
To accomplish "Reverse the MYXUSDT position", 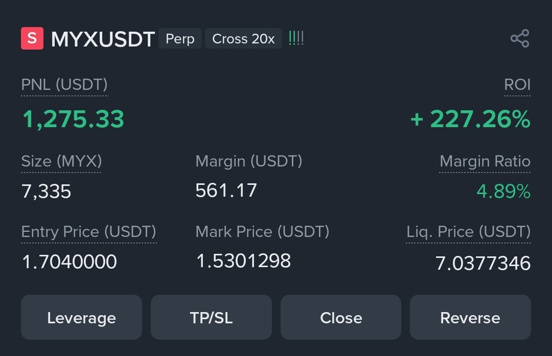I will pos(470,317).
